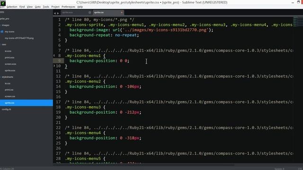Collapse the sprite_pro project folder
Viewport: 303px width, 170px height.
pos(5,19)
